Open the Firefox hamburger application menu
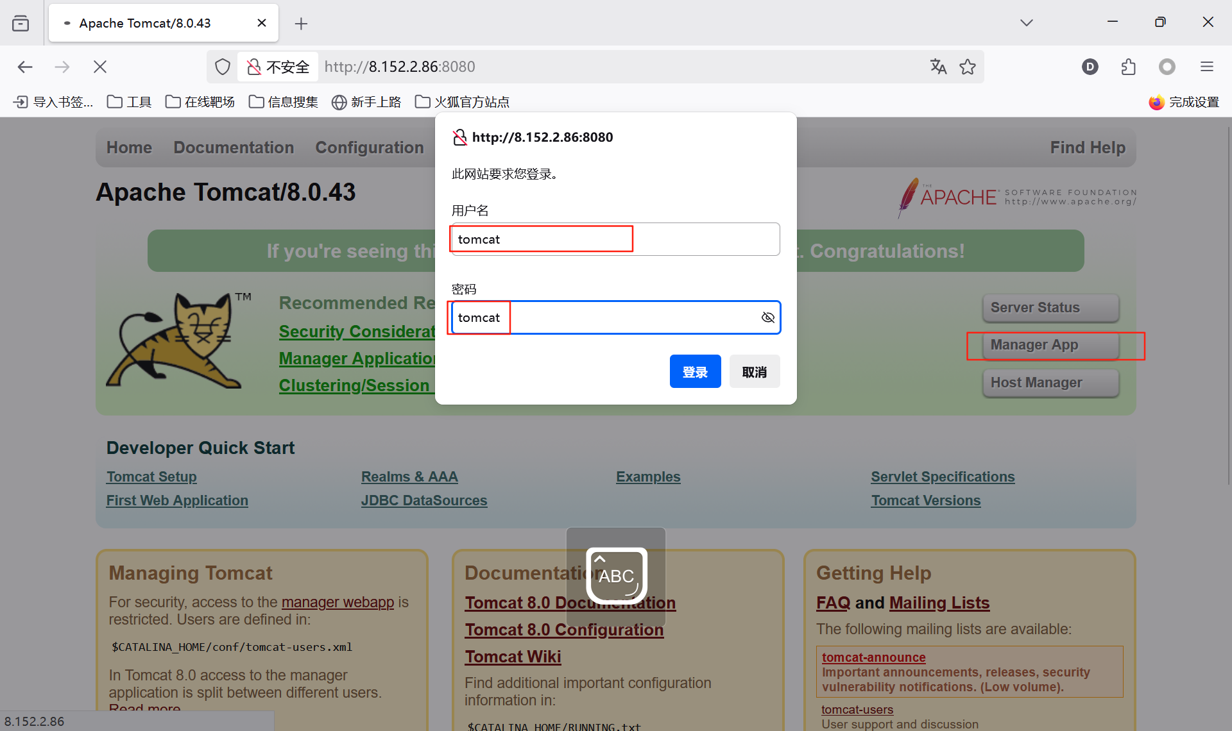 click(1207, 67)
